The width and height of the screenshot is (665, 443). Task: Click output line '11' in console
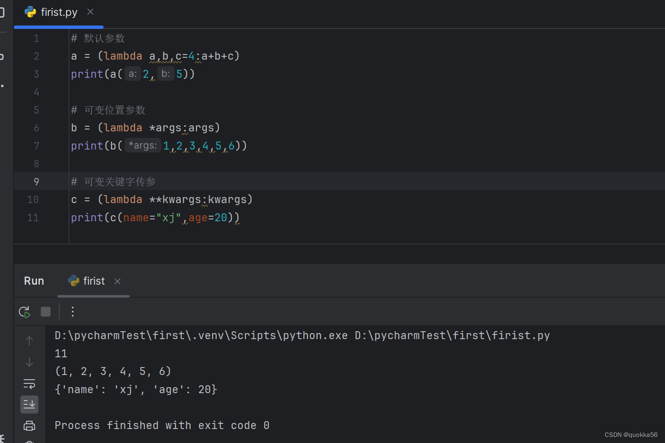[x=61, y=354]
